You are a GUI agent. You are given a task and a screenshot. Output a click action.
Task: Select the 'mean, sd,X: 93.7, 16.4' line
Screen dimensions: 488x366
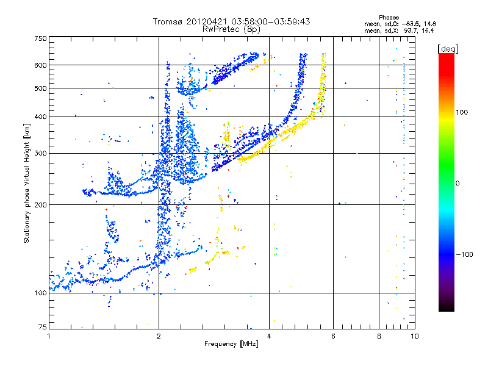[x=399, y=30]
